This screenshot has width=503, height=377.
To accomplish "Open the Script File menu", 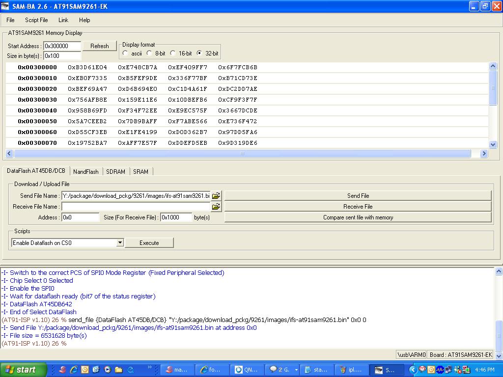I will [x=36, y=20].
